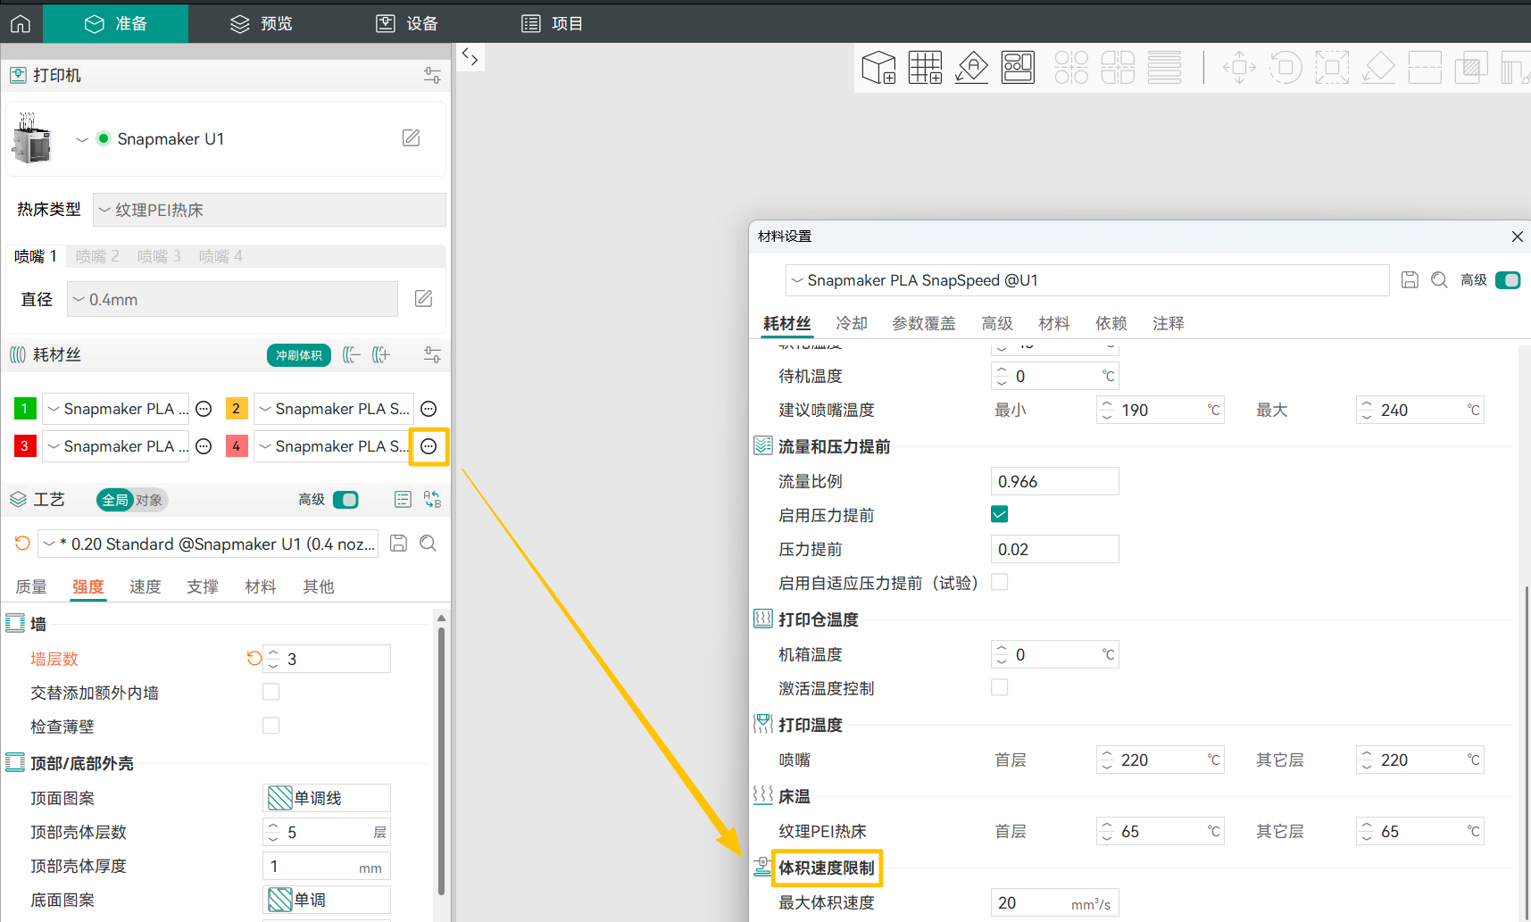Toggle advanced mode in material settings

pyautogui.click(x=1508, y=280)
